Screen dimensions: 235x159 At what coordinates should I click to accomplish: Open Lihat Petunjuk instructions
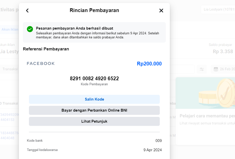pos(94,121)
